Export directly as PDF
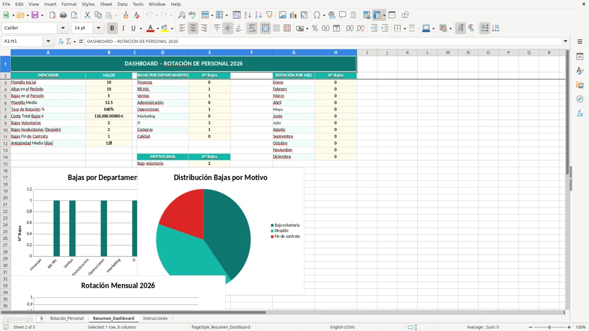This screenshot has height=331, width=589. [52, 15]
